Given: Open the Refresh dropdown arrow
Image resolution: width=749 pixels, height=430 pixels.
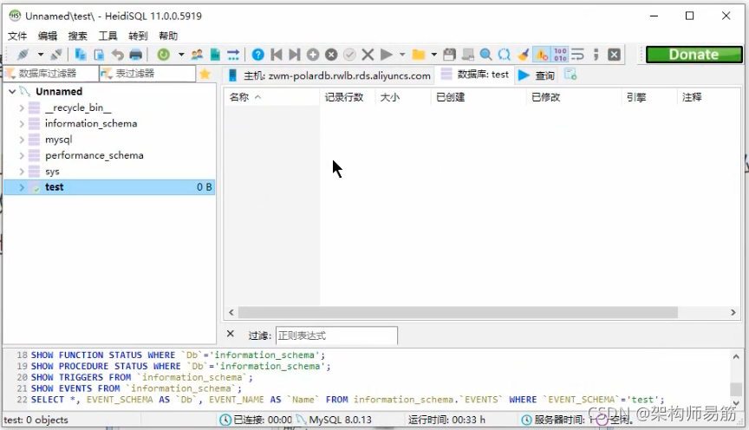Looking at the screenshot, I should (181, 55).
